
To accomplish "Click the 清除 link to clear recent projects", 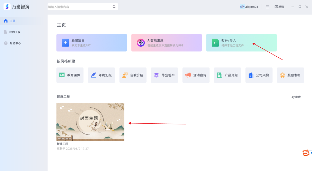I will 296,97.
